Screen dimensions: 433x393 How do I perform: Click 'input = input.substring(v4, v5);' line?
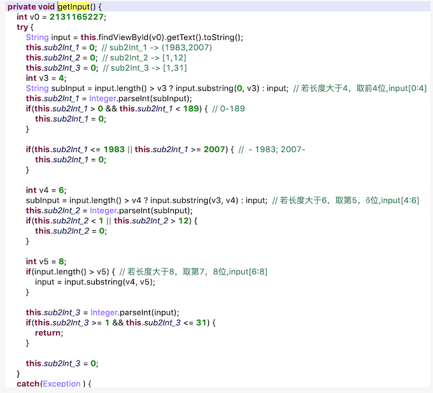[95, 282]
